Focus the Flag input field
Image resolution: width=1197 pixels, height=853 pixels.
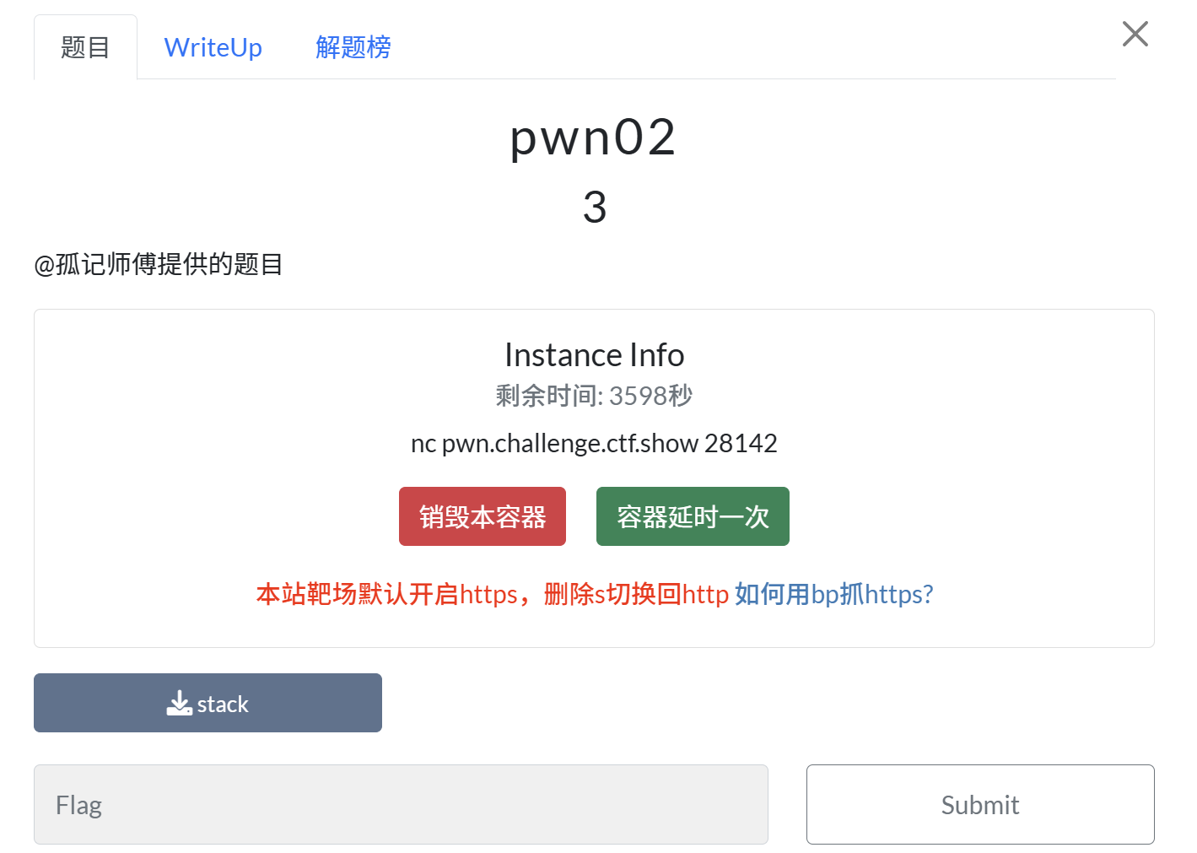[x=401, y=805]
